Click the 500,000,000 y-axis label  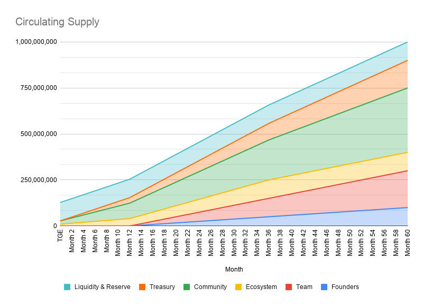tap(39, 134)
